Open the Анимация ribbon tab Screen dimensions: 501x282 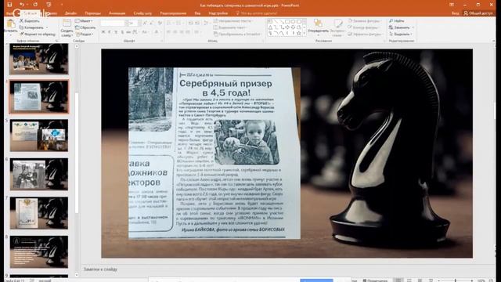coord(117,13)
